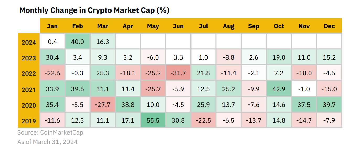Click the 40.0 cell for Feb 2024

click(77, 41)
